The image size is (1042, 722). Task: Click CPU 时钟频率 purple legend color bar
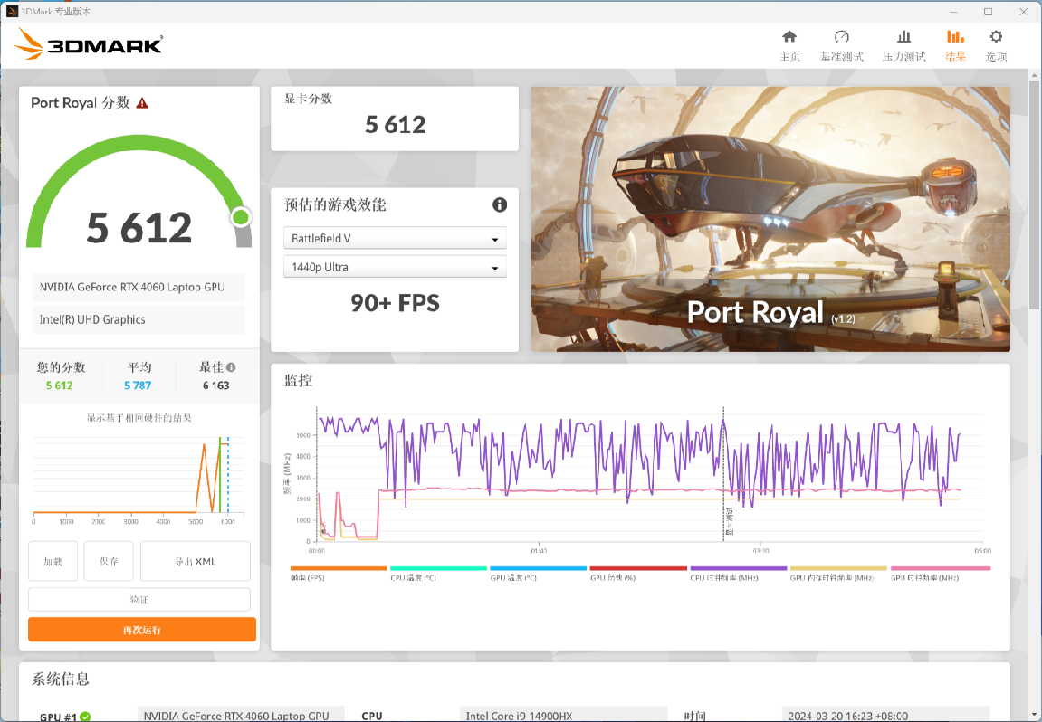tap(739, 569)
